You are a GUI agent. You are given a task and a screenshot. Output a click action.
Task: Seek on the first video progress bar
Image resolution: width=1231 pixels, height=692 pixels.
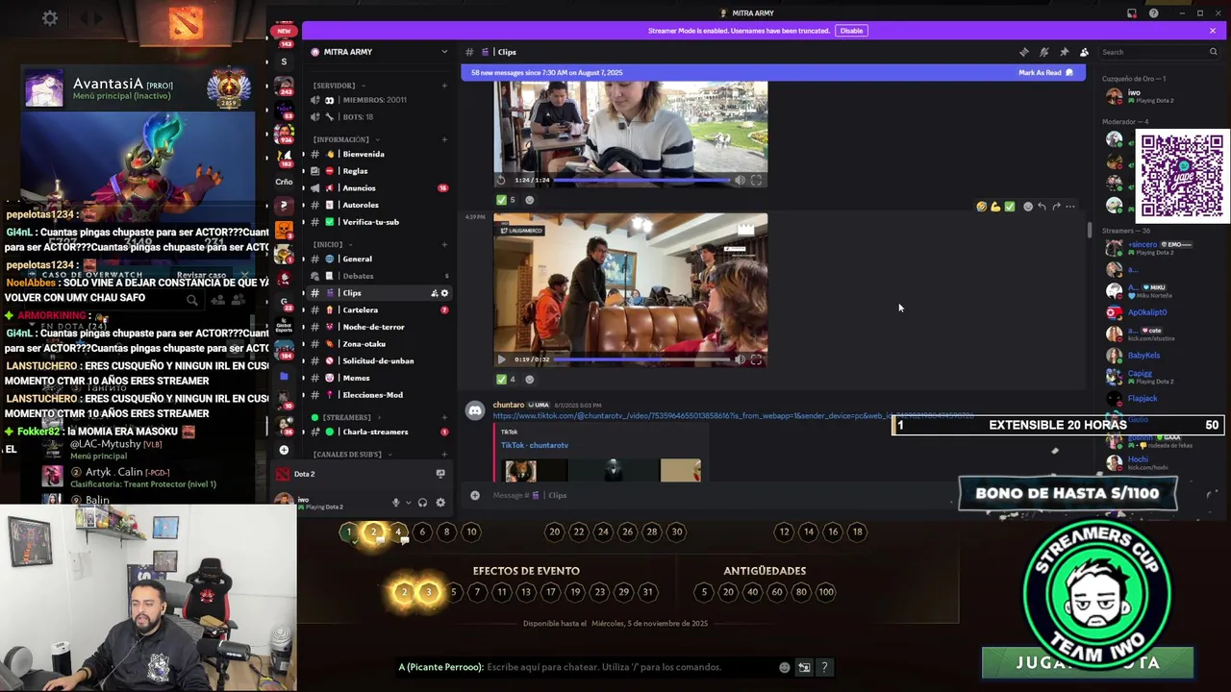641,180
